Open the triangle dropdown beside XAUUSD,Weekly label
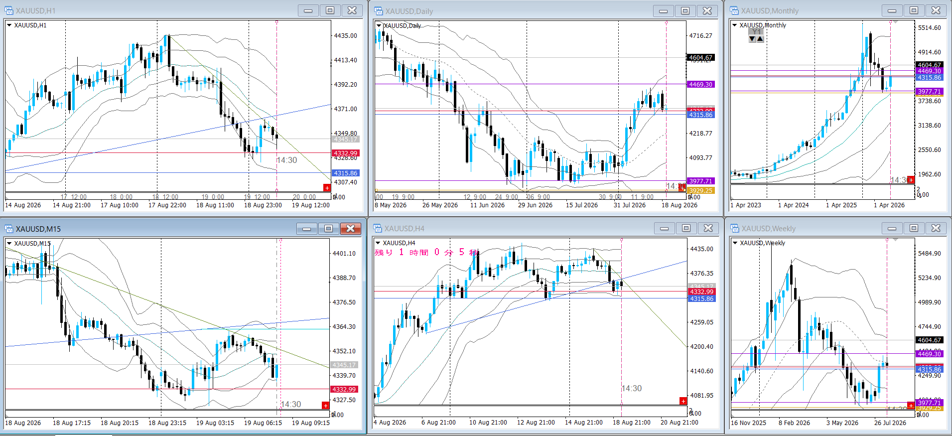The image size is (952, 436). (735, 243)
